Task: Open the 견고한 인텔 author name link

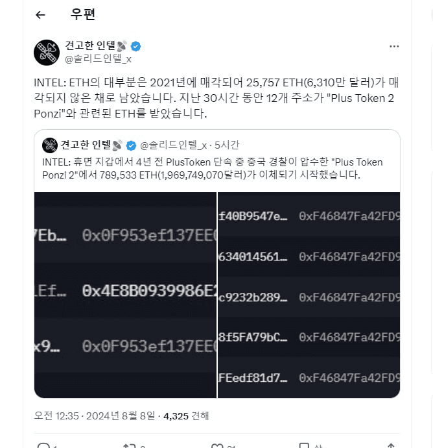Action: [90, 45]
